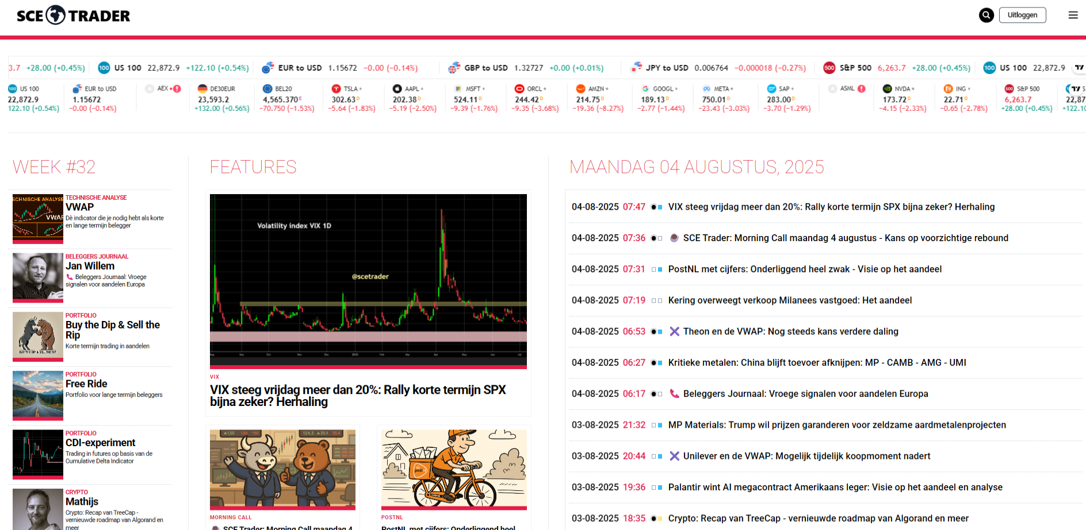
Task: Click the 'MORNING CALL' label under features
Action: (x=231, y=517)
